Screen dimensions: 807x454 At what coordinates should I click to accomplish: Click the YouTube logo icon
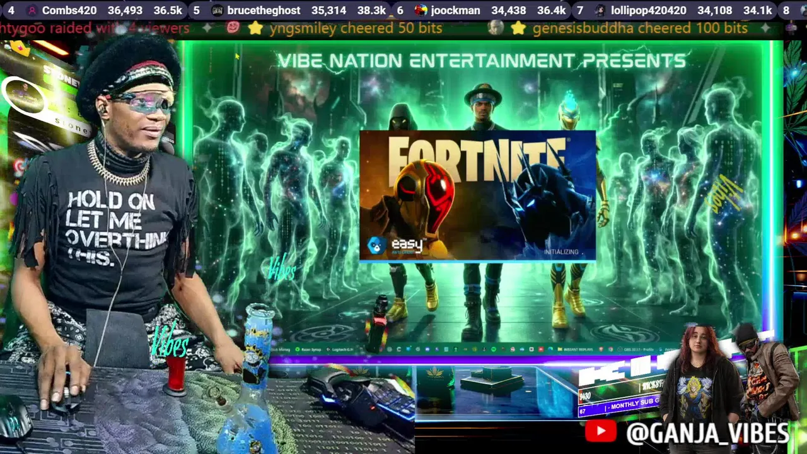point(600,431)
